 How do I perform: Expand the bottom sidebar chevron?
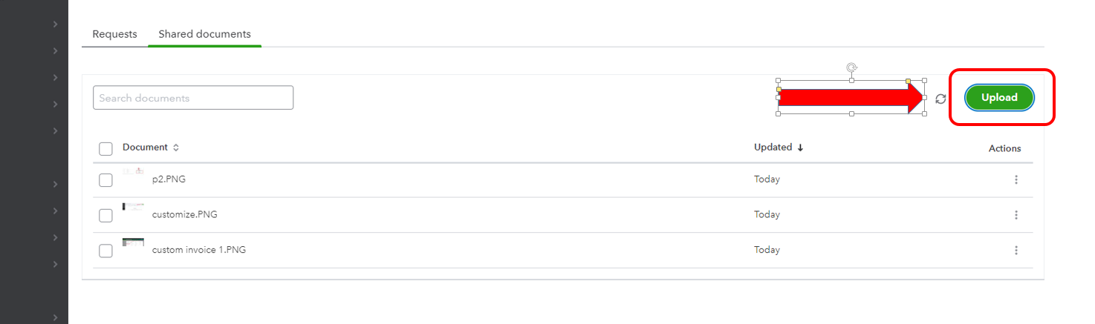pyautogui.click(x=55, y=317)
